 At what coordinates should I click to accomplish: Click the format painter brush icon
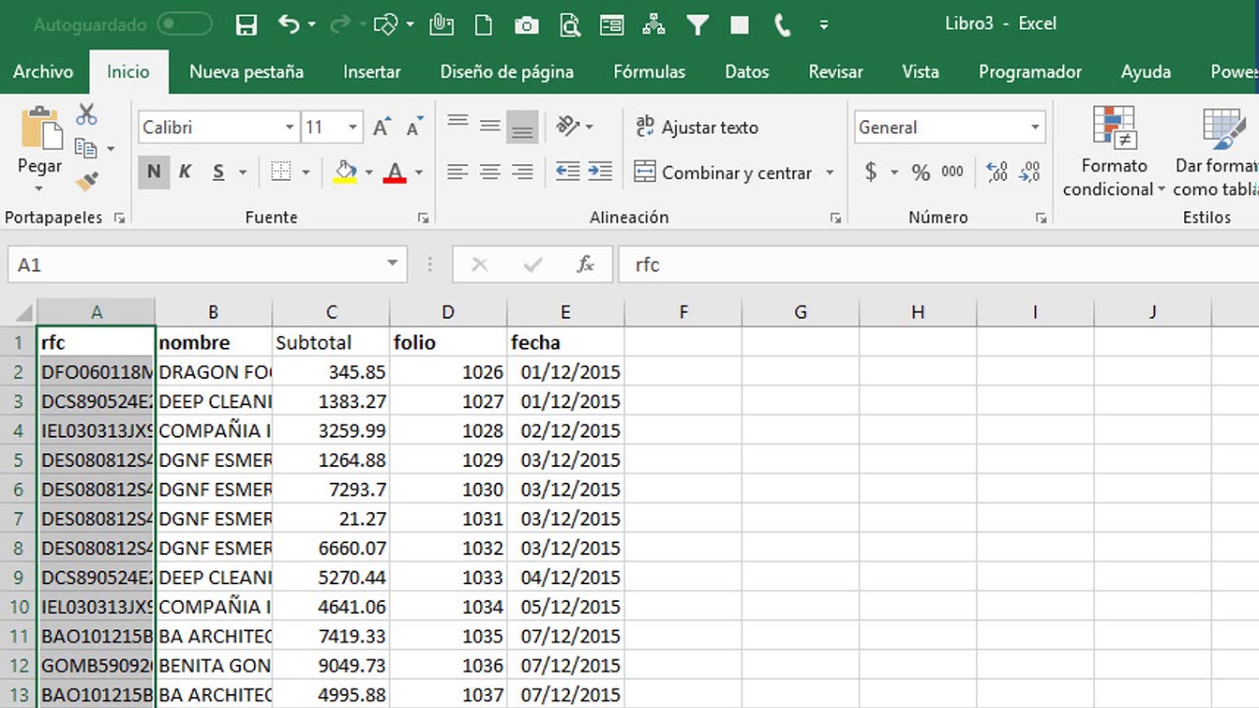[x=87, y=181]
